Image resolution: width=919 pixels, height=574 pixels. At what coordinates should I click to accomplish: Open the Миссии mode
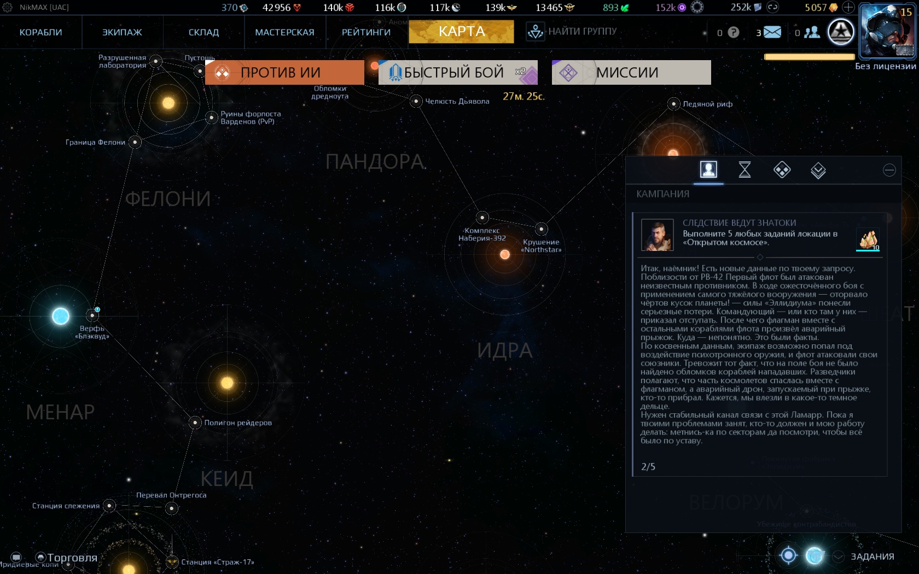pos(631,72)
